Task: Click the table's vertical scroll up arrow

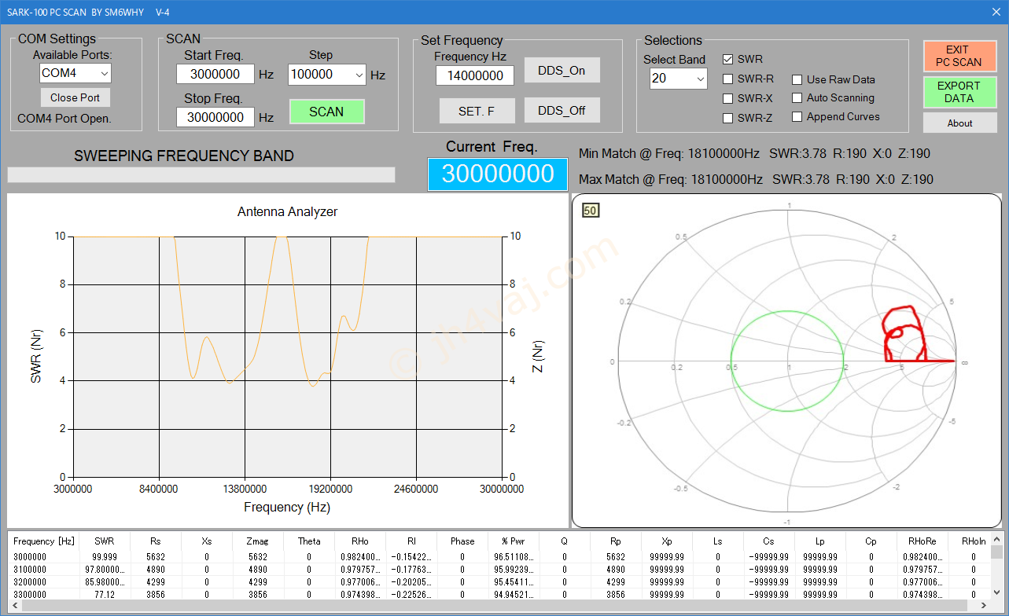Action: click(x=996, y=539)
